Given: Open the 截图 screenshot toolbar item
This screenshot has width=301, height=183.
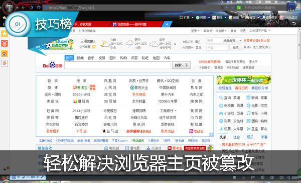Looking at the screenshot, I should [236, 18].
